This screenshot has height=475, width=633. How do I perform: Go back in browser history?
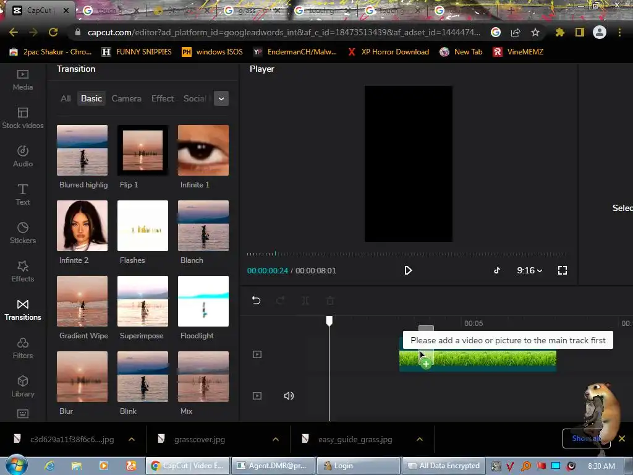pos(14,32)
